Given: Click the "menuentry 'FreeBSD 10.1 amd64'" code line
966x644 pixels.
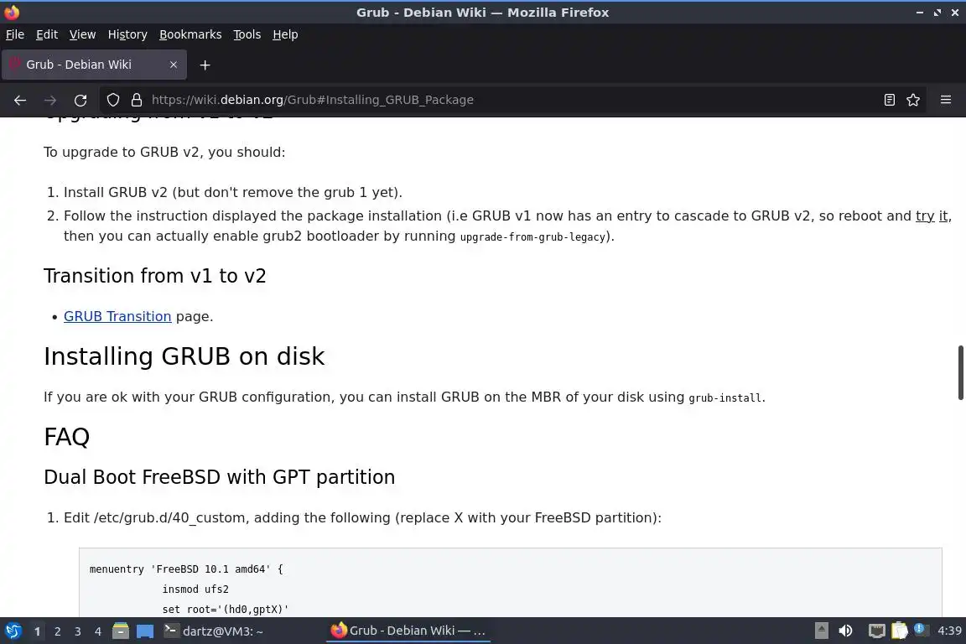Looking at the screenshot, I should (186, 569).
